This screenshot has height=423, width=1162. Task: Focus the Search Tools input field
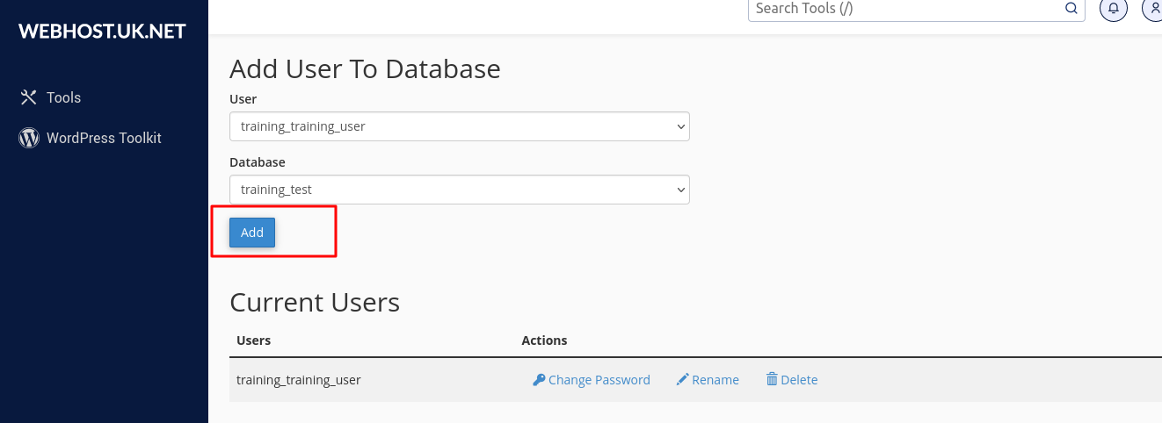coord(905,9)
